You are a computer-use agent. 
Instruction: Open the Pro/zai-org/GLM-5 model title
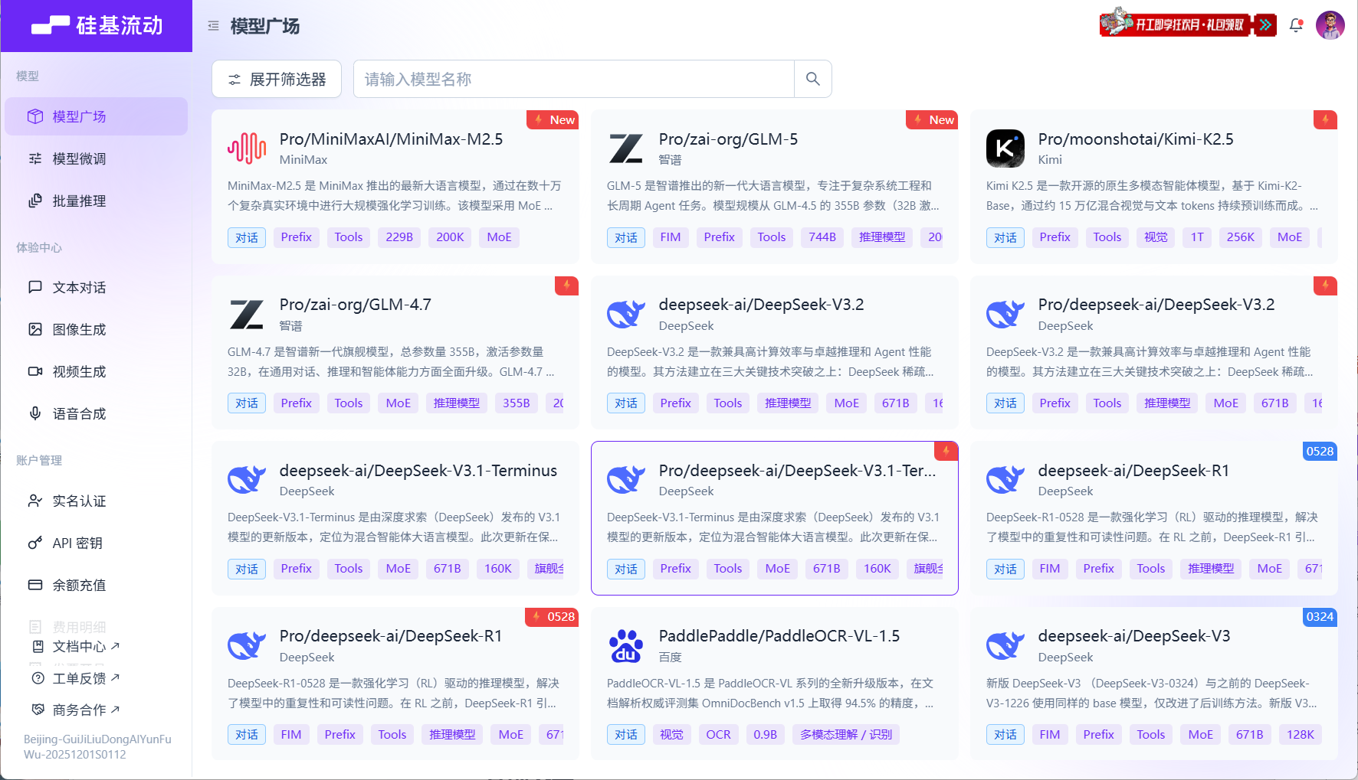(728, 139)
